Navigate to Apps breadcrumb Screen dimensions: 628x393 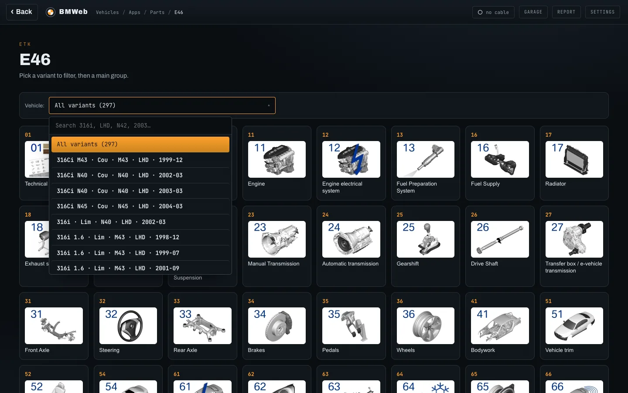point(134,12)
